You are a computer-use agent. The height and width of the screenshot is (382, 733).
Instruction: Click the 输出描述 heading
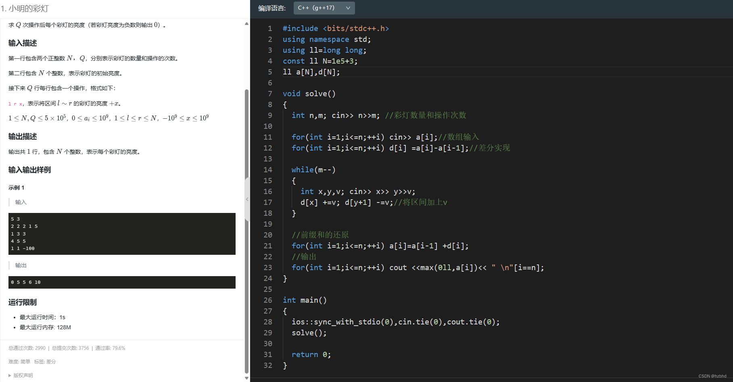point(23,136)
